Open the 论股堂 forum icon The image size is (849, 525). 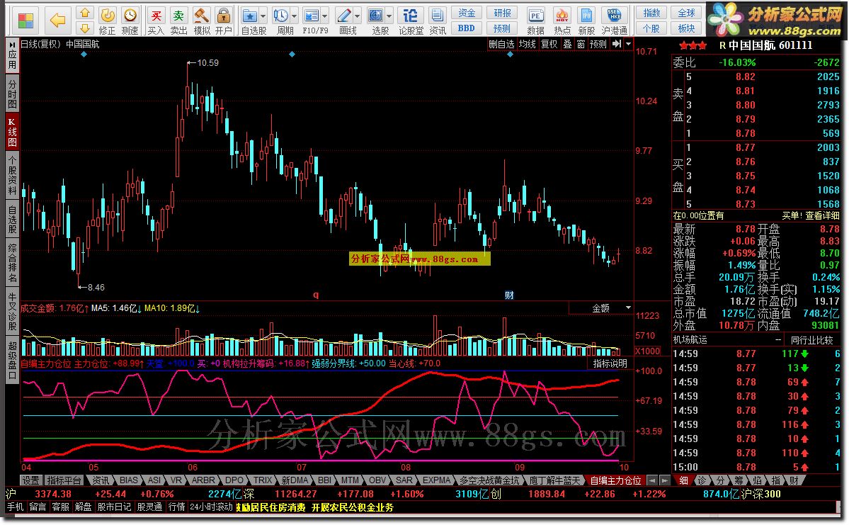411,21
